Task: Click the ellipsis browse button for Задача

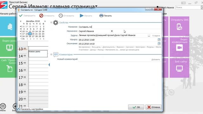Action: (x=149, y=35)
